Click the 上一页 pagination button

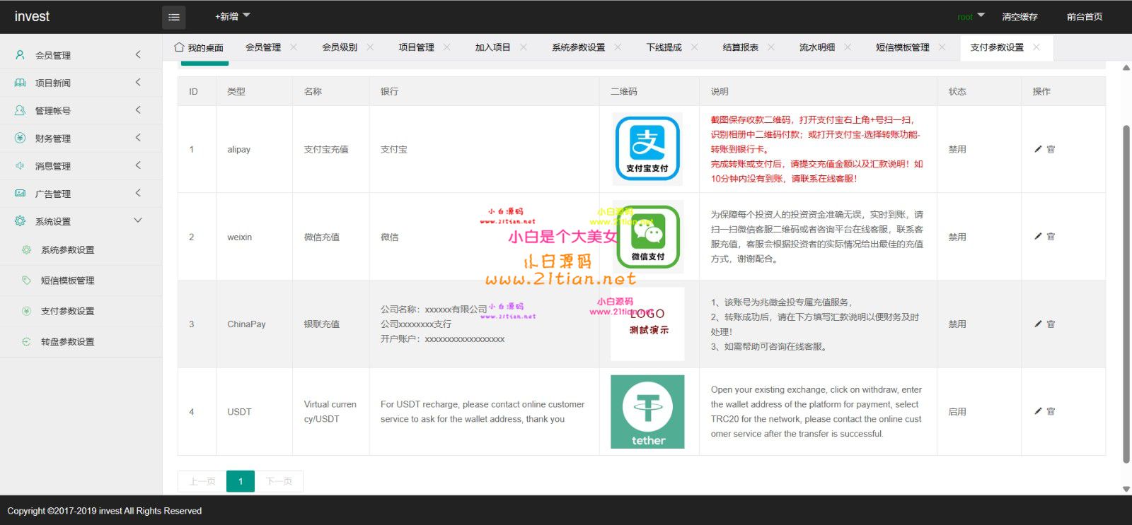click(202, 481)
